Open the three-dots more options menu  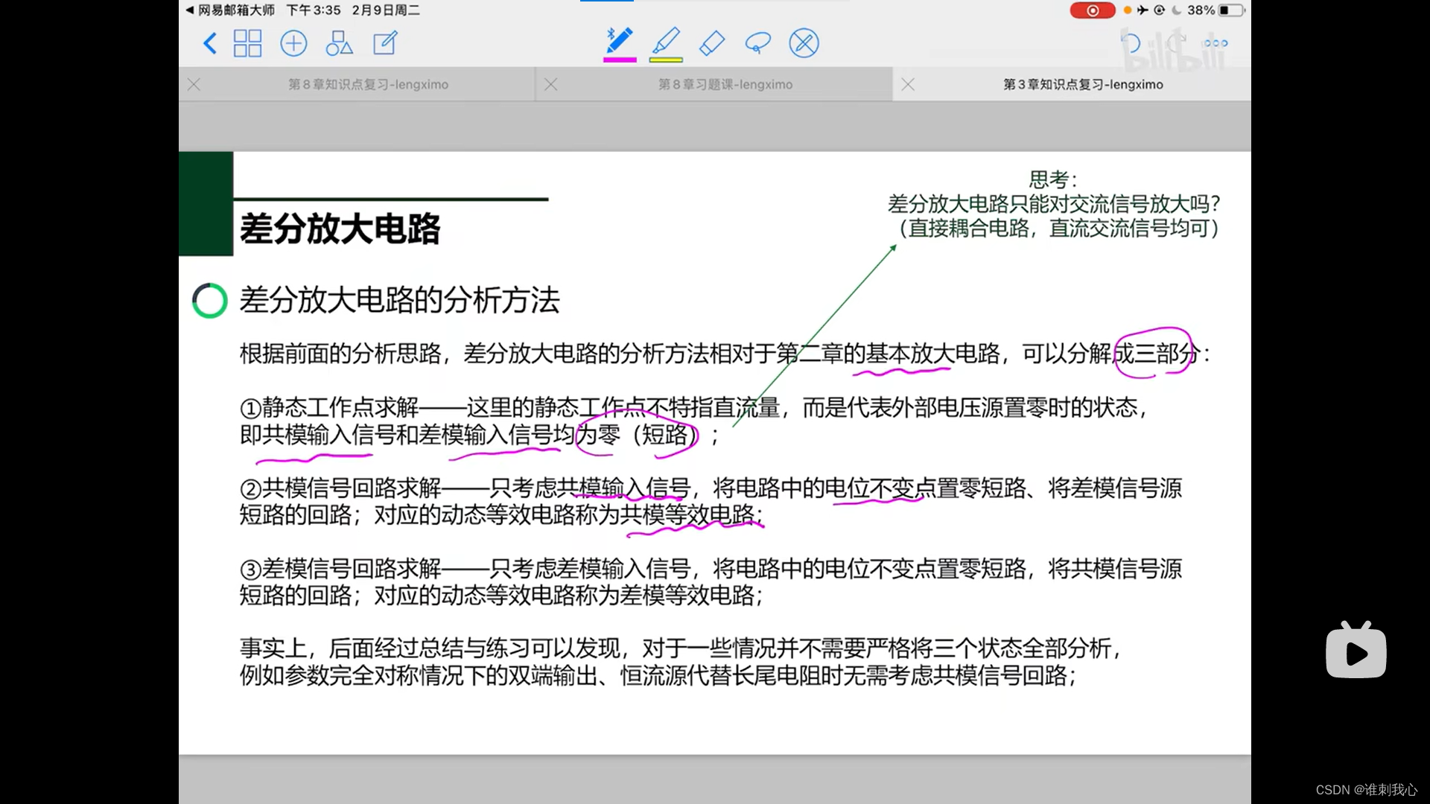click(1215, 43)
